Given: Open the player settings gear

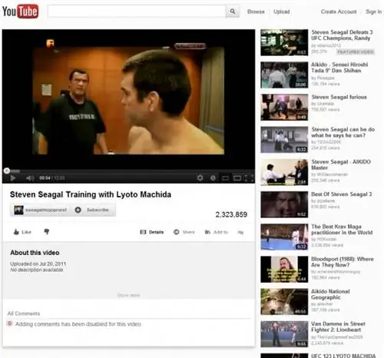Looking at the screenshot, I should pyautogui.click(x=200, y=177).
